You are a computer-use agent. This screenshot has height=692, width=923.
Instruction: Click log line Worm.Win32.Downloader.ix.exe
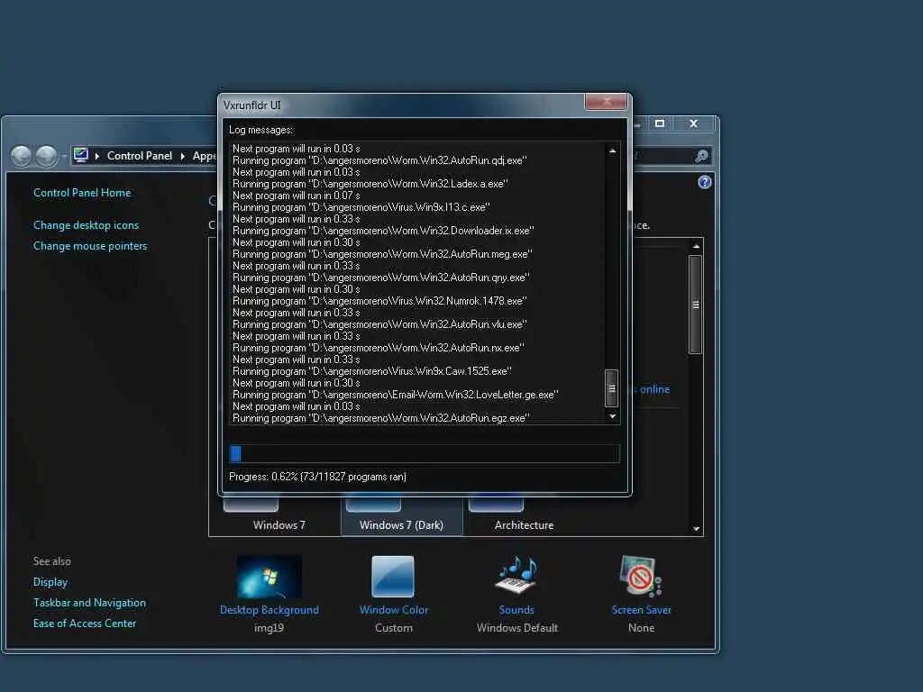tap(383, 231)
